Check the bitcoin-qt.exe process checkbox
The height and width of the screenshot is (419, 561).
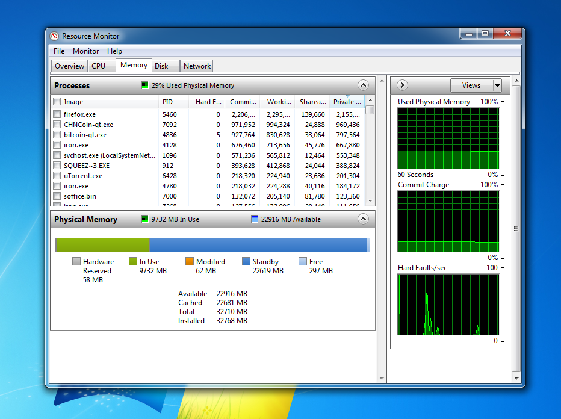[x=57, y=135]
